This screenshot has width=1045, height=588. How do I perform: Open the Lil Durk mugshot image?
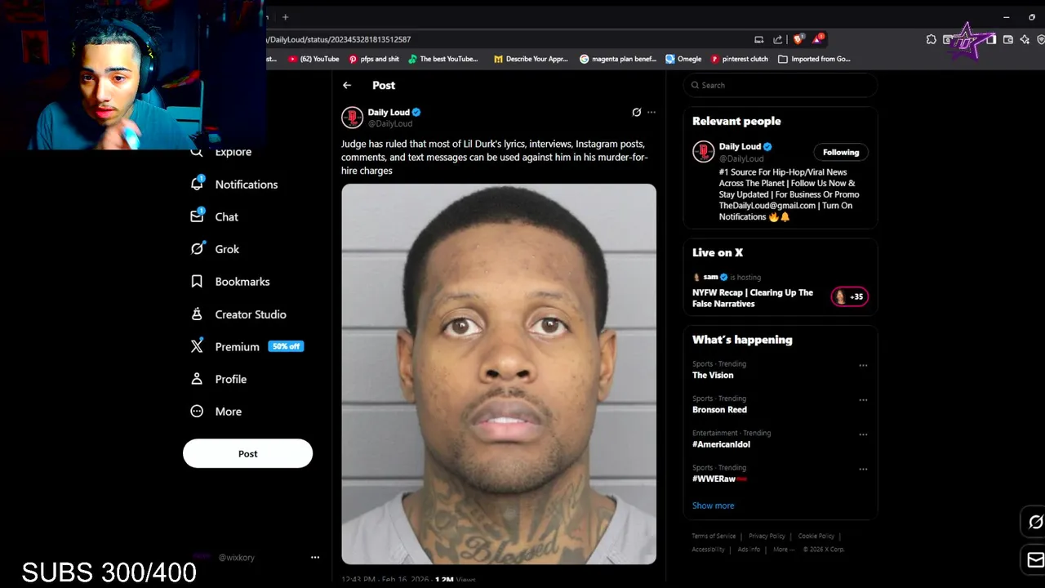click(499, 374)
